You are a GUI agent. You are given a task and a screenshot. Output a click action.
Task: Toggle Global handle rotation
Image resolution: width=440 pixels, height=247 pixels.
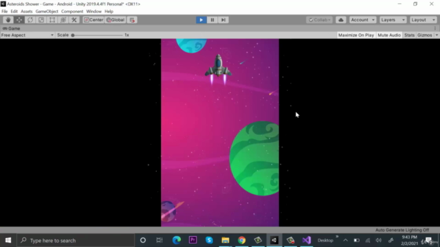tap(115, 20)
